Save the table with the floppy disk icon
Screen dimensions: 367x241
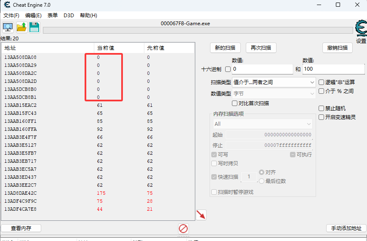click(x=35, y=27)
